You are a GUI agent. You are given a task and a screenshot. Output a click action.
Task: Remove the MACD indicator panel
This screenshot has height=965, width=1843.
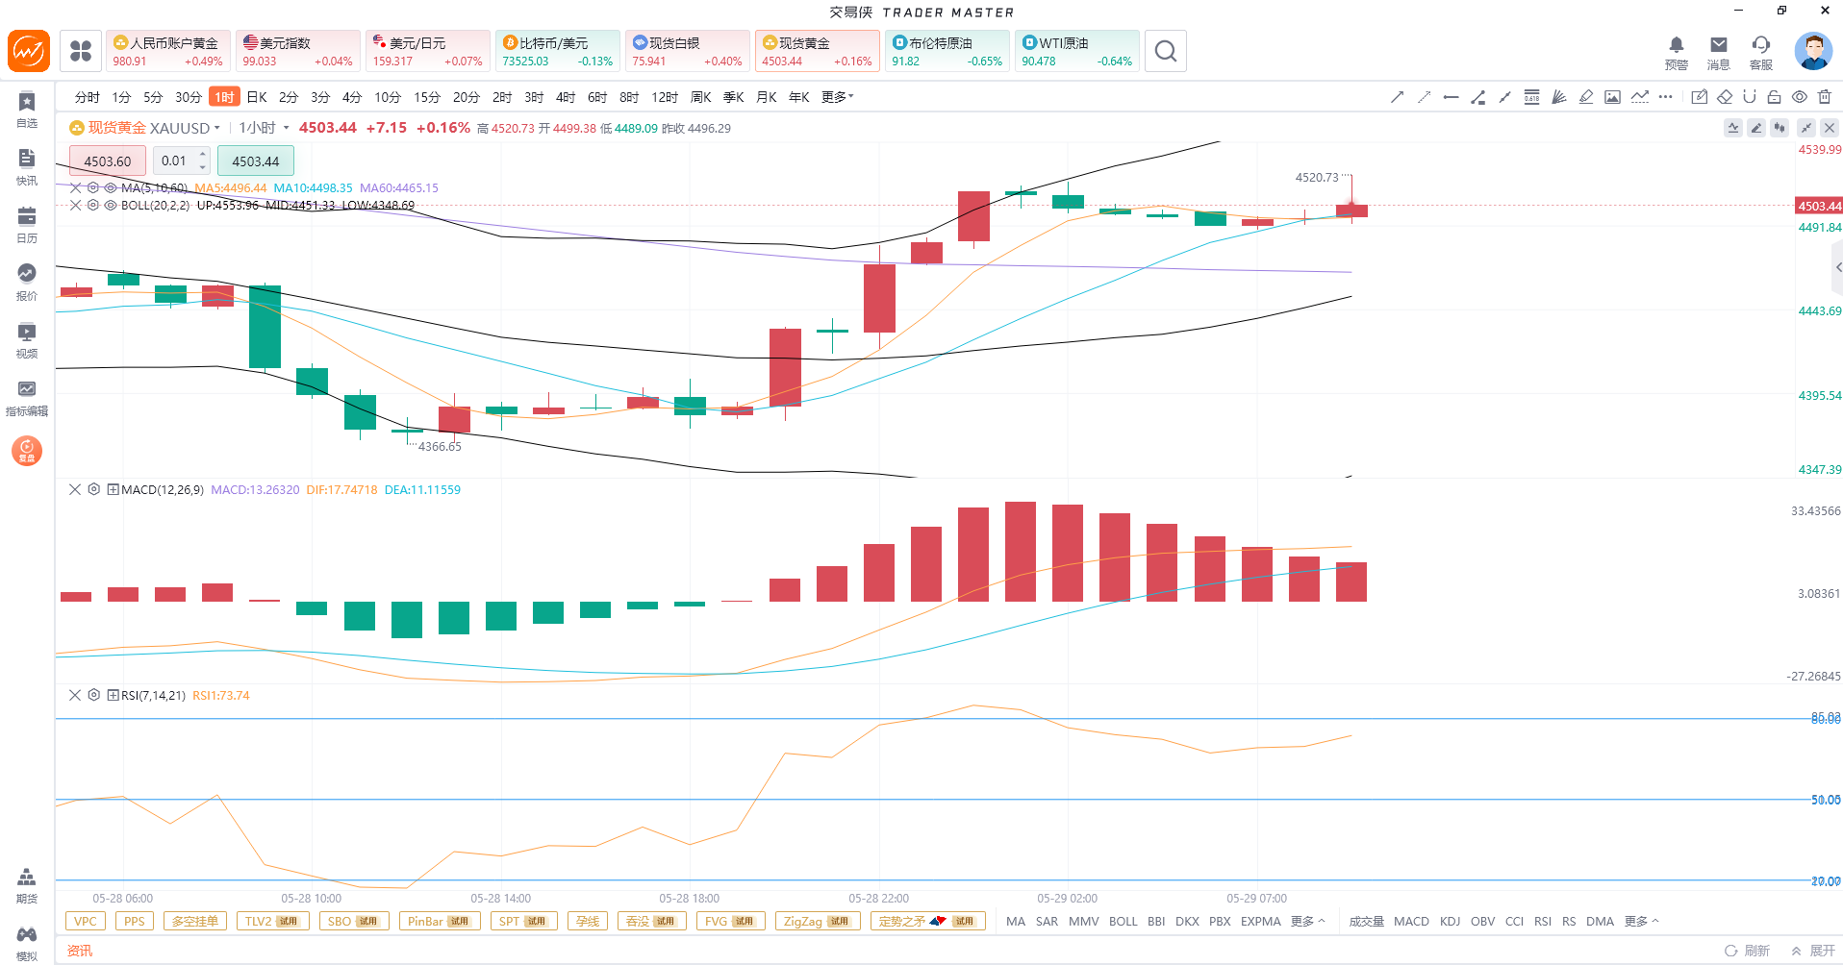pyautogui.click(x=75, y=489)
